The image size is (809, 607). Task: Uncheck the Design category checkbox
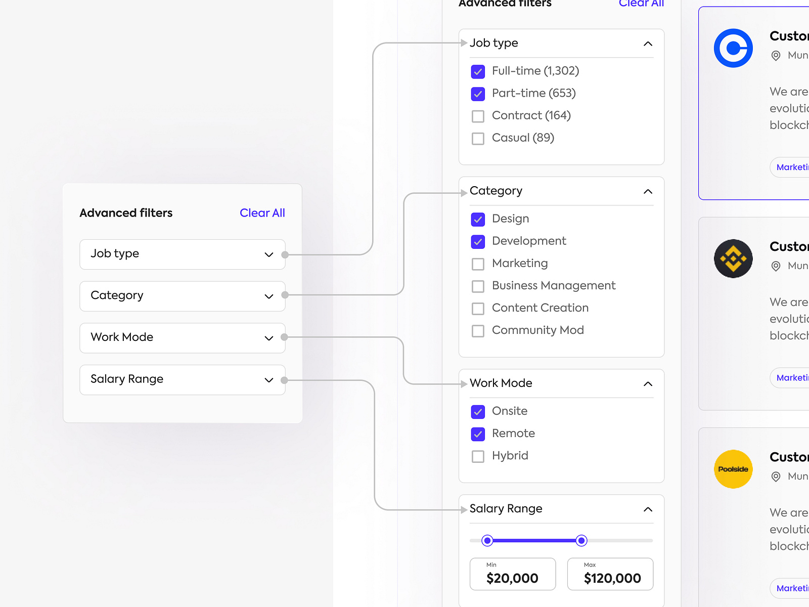pos(478,219)
